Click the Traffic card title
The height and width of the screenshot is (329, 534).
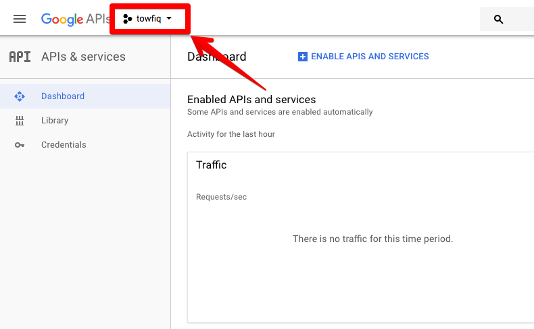[x=212, y=164]
